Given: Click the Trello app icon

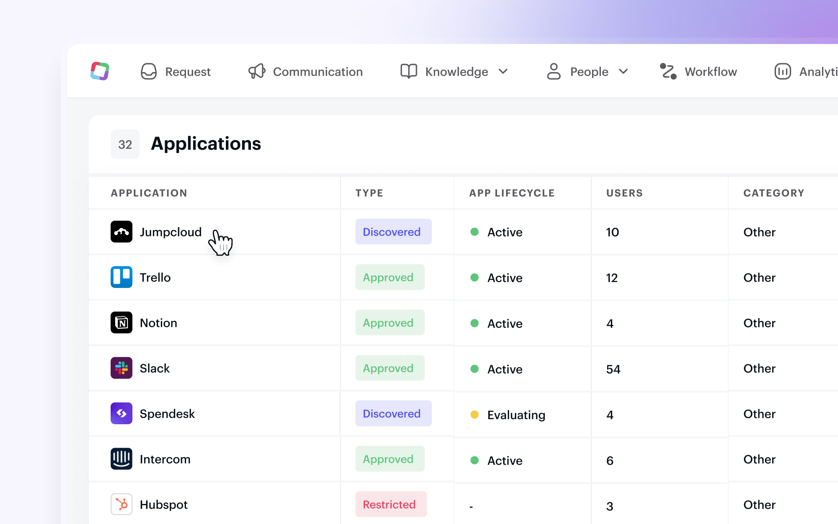Looking at the screenshot, I should pos(122,277).
